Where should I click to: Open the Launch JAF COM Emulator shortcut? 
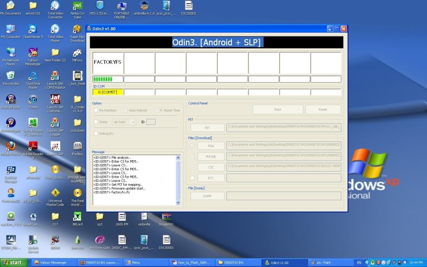55,80
